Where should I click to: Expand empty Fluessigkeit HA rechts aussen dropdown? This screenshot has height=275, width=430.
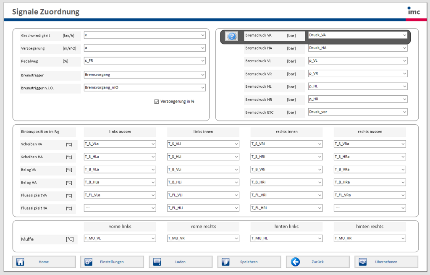coord(370,208)
